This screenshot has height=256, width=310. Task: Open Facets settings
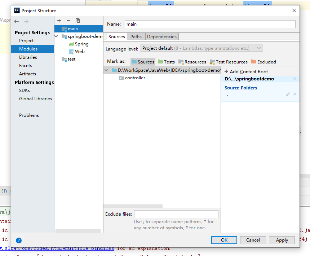(x=26, y=66)
